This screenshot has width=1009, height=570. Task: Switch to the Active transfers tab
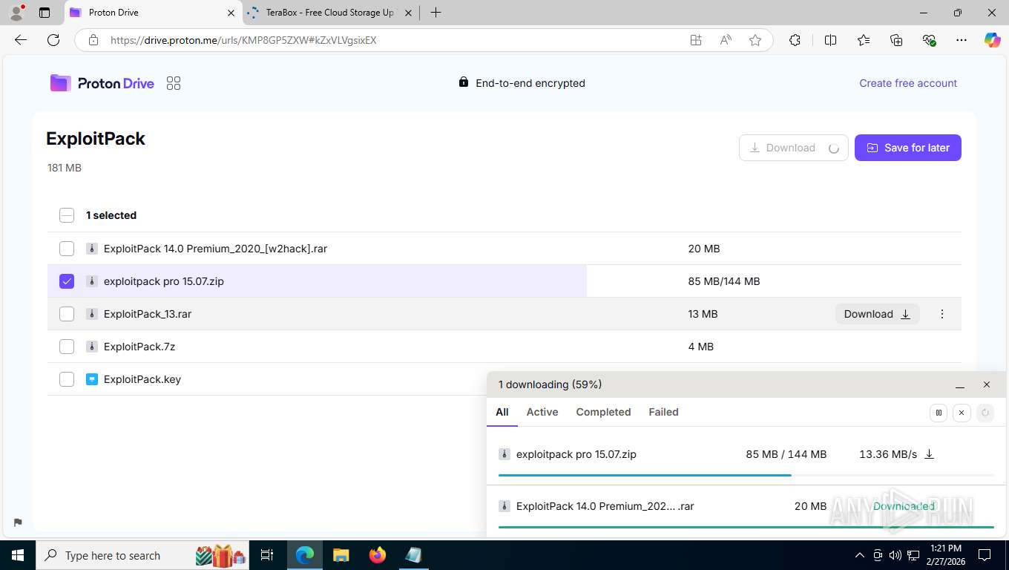(542, 412)
